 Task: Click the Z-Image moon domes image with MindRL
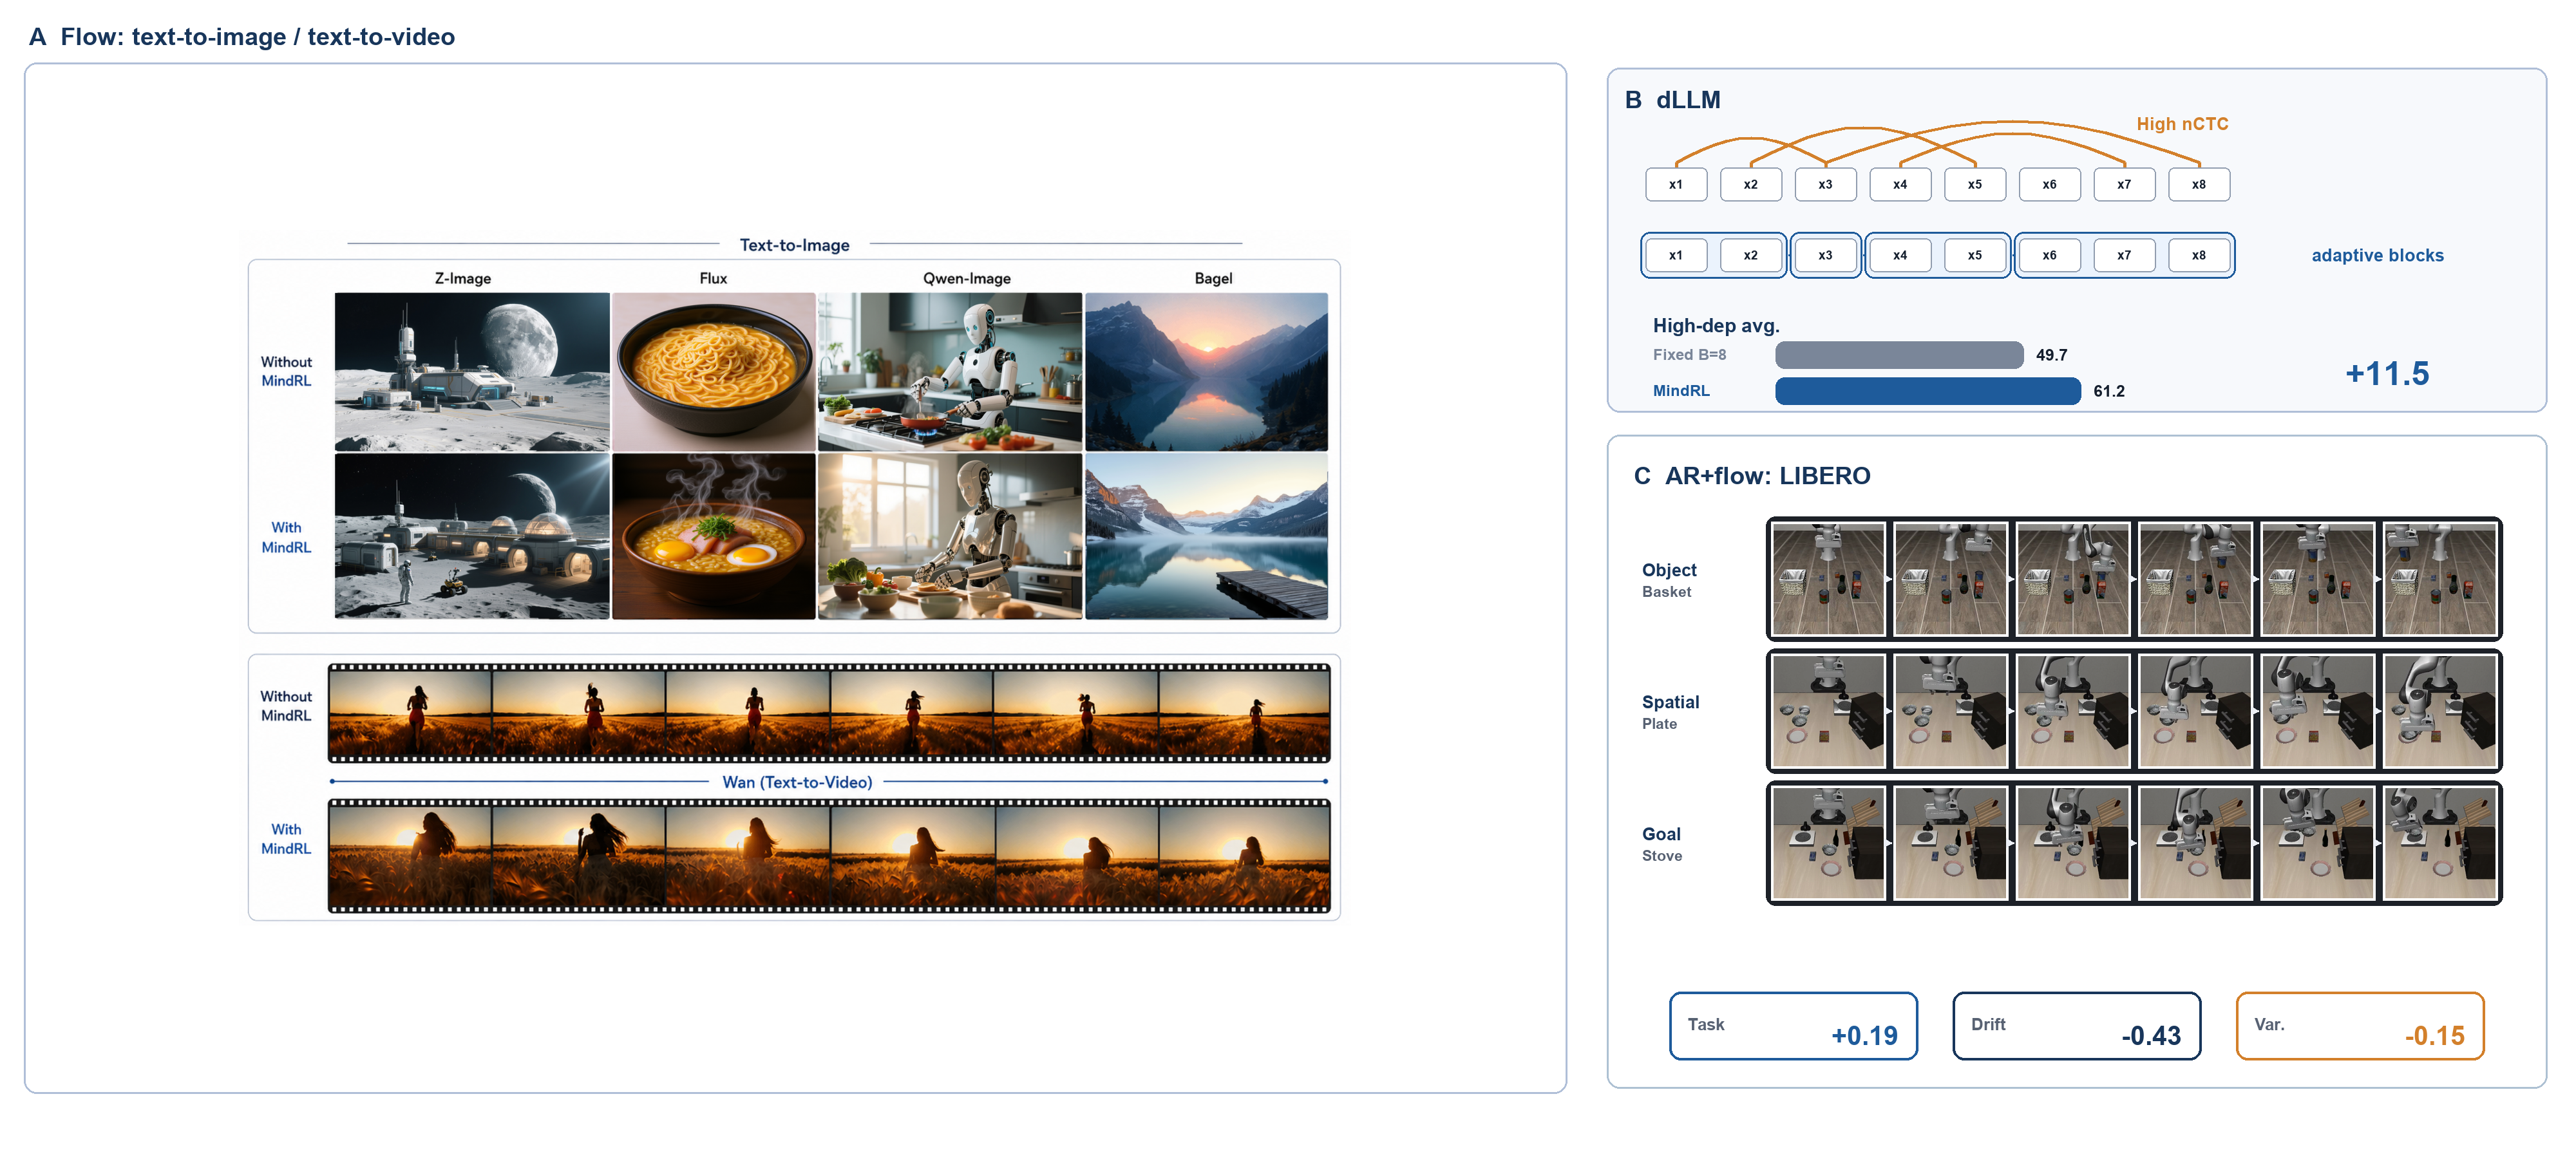point(471,536)
